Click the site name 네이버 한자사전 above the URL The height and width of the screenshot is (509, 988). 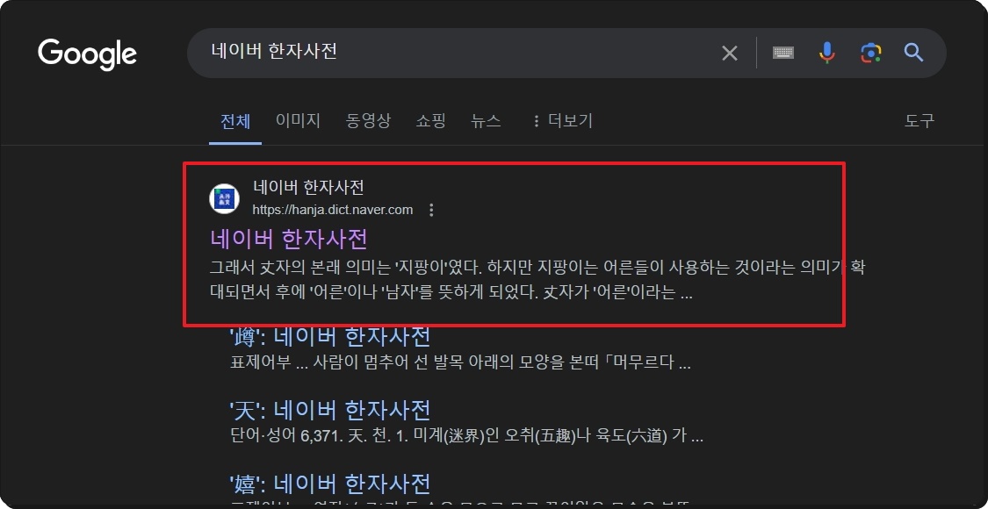tap(309, 187)
